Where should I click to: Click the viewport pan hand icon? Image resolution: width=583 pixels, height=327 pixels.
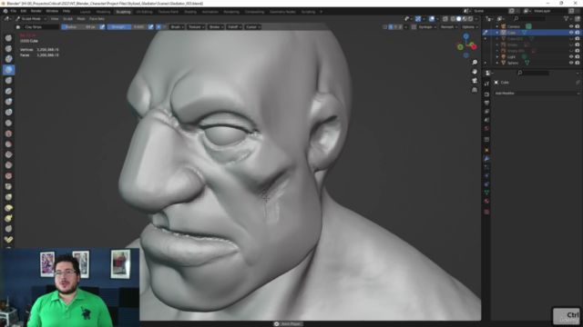475,71
